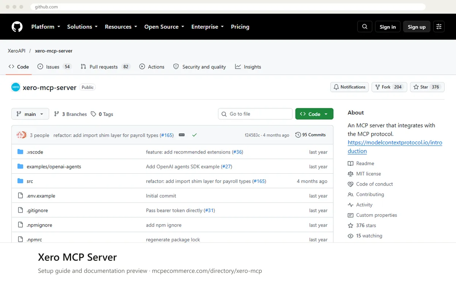The width and height of the screenshot is (456, 285).
Task: Click the Code of conduct heart icon
Action: point(350,184)
